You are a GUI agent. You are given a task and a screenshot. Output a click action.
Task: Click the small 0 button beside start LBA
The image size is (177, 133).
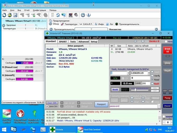128,73
